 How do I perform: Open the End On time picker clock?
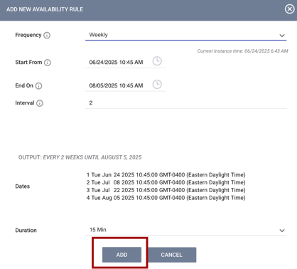tap(157, 85)
